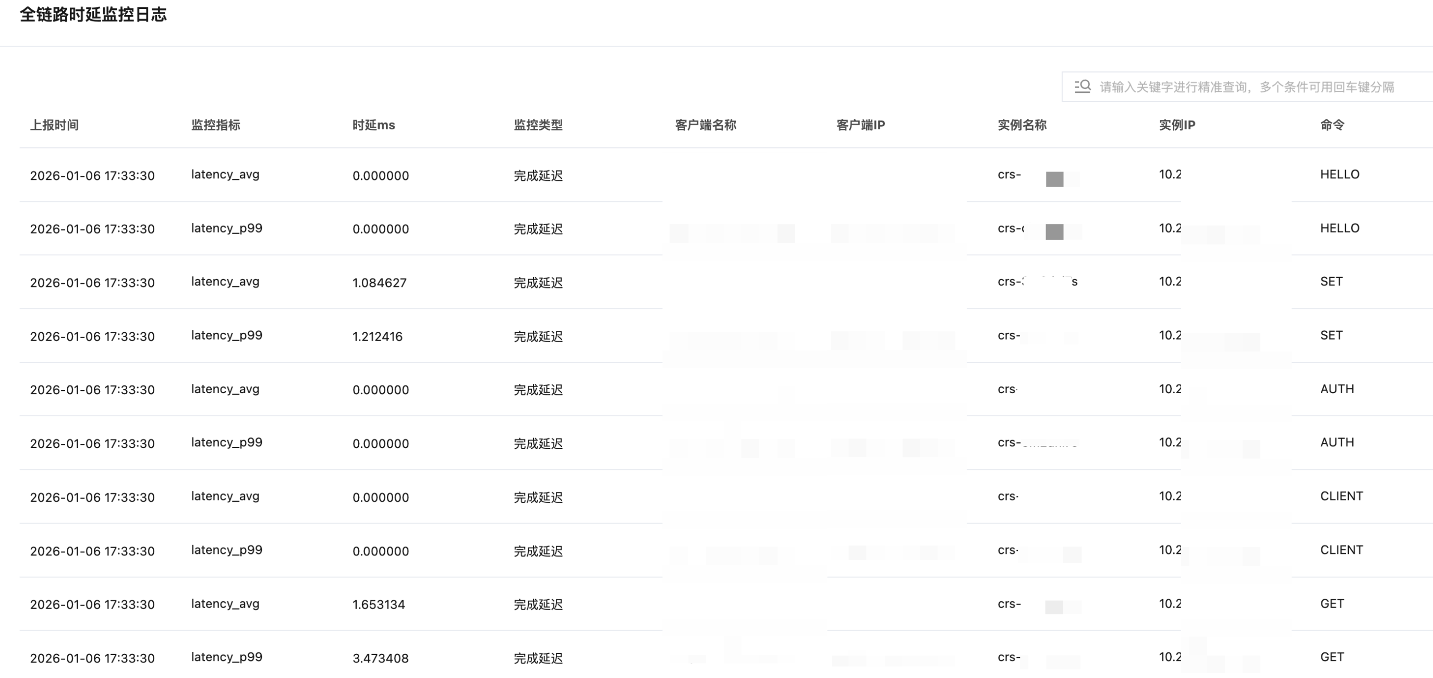The image size is (1433, 678).
Task: Click the 时延ms column header
Action: (373, 125)
